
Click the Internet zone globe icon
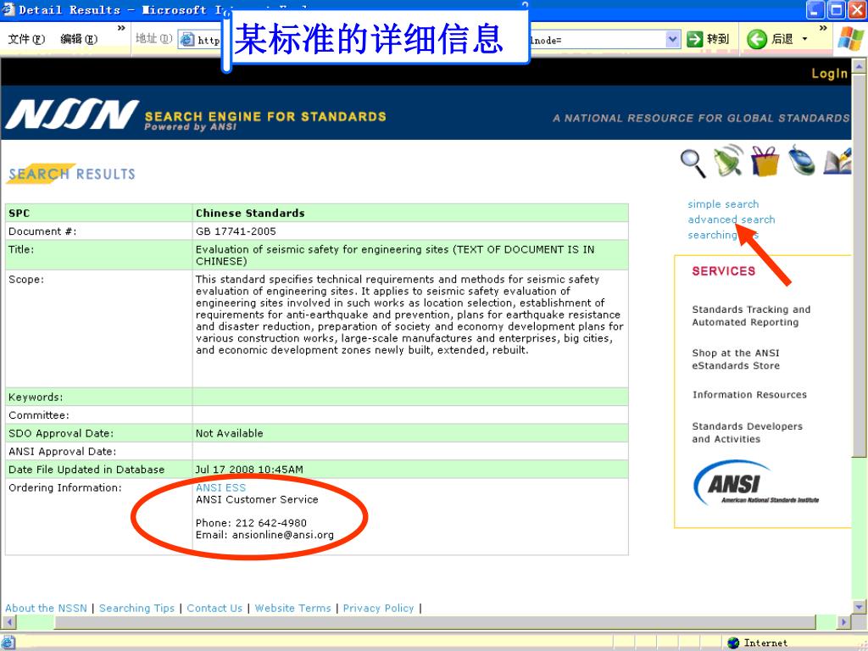[x=733, y=643]
